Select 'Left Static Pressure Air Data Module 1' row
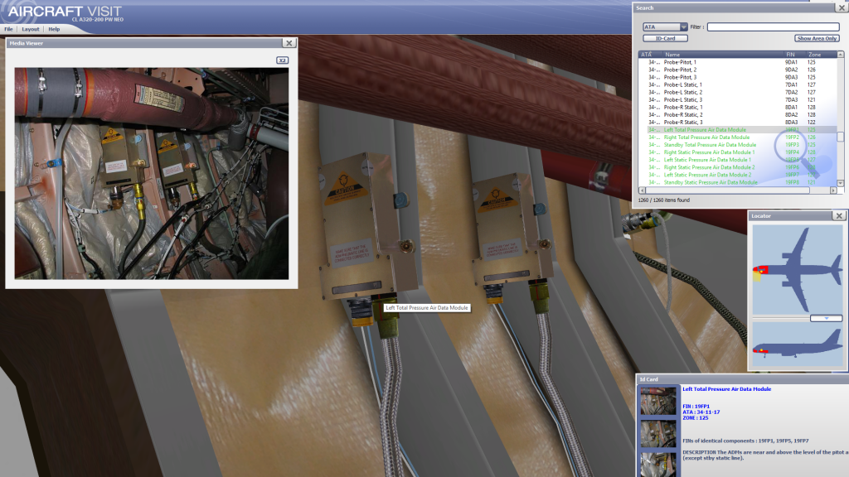 pyautogui.click(x=738, y=160)
